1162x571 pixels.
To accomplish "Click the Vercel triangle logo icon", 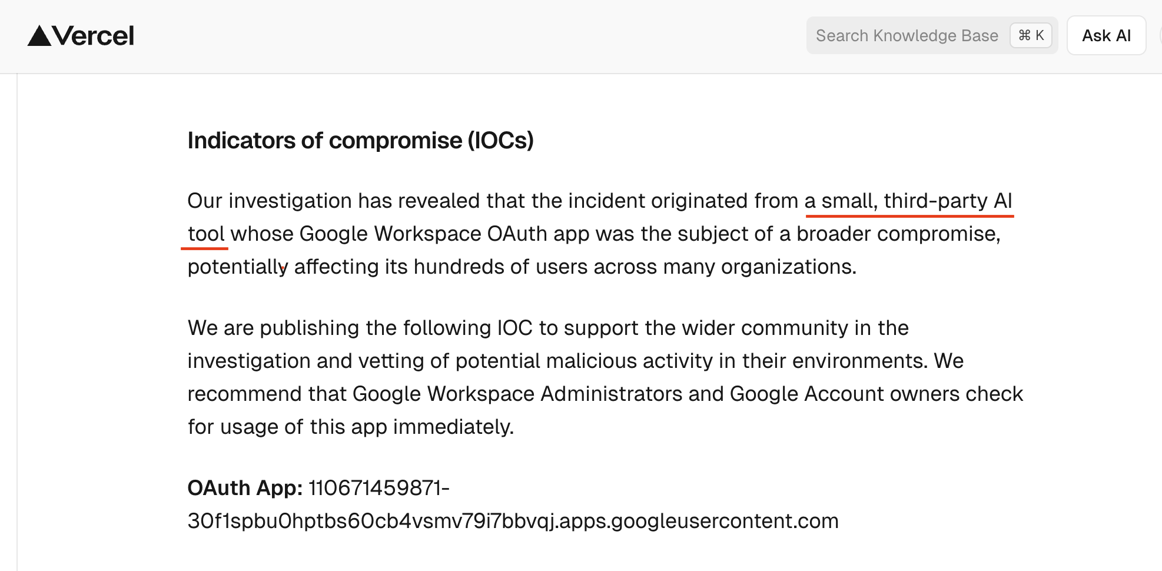I will pos(39,36).
